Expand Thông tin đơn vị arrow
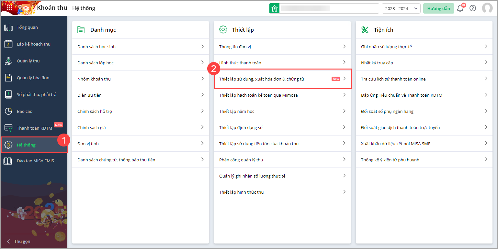Image resolution: width=498 pixels, height=249 pixels. coord(344,47)
